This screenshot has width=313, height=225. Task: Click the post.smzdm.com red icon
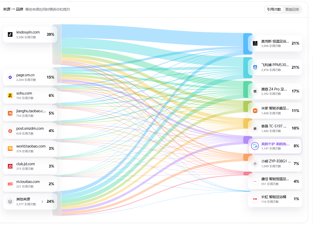pos(10,131)
